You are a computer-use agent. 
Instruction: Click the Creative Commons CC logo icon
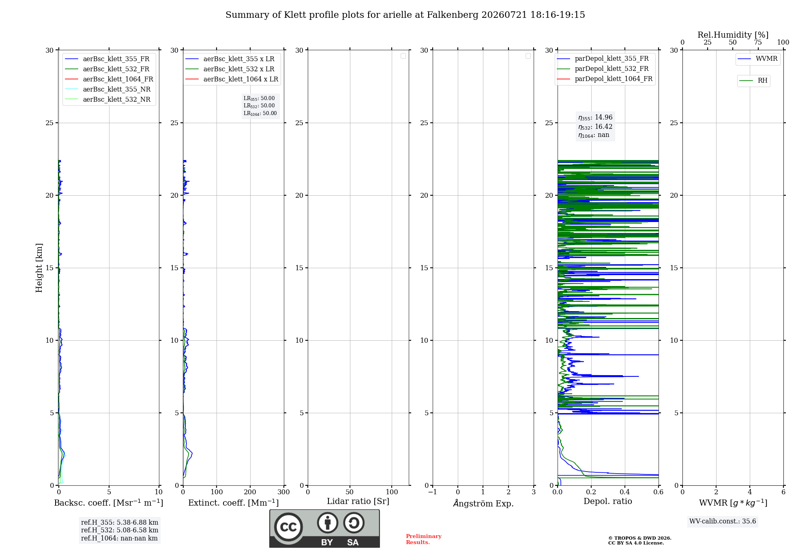click(x=288, y=527)
